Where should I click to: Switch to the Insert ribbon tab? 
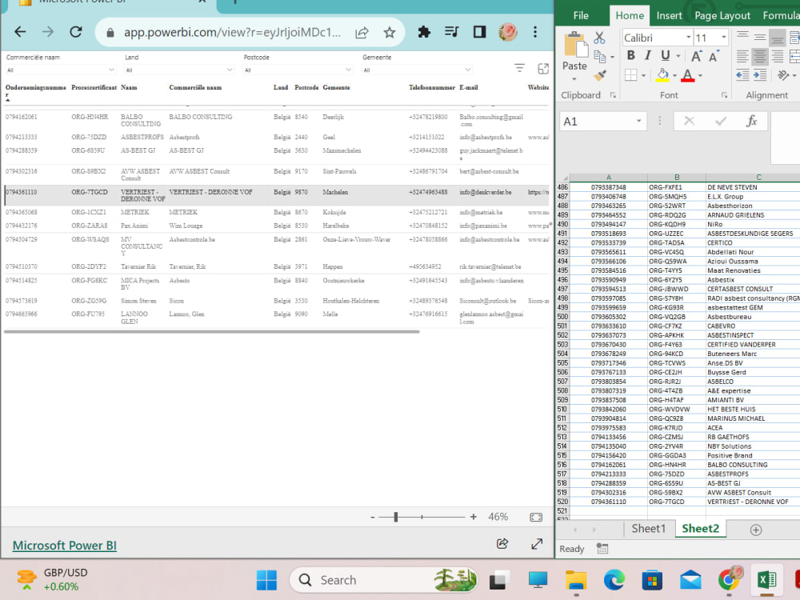[x=669, y=16]
